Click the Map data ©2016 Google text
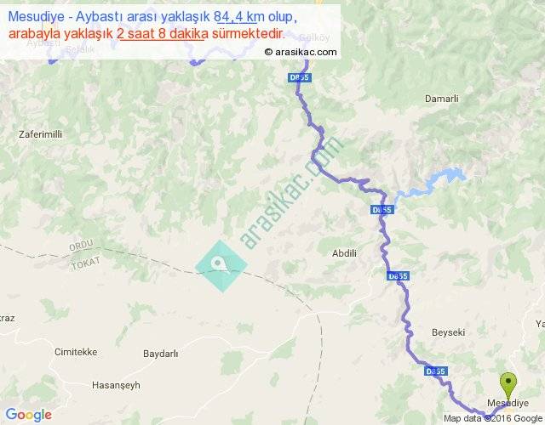Screen dimensions: 545x425 [x=493, y=418]
